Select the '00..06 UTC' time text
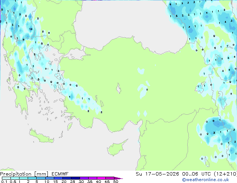This screenshot has height=183, width=237. tap(196, 174)
